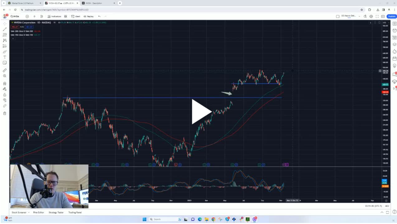Open indicator templates grid icon

coord(65,16)
